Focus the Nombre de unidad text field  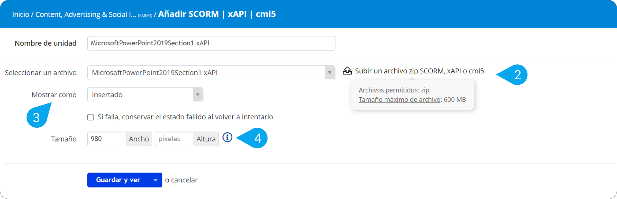pyautogui.click(x=211, y=43)
